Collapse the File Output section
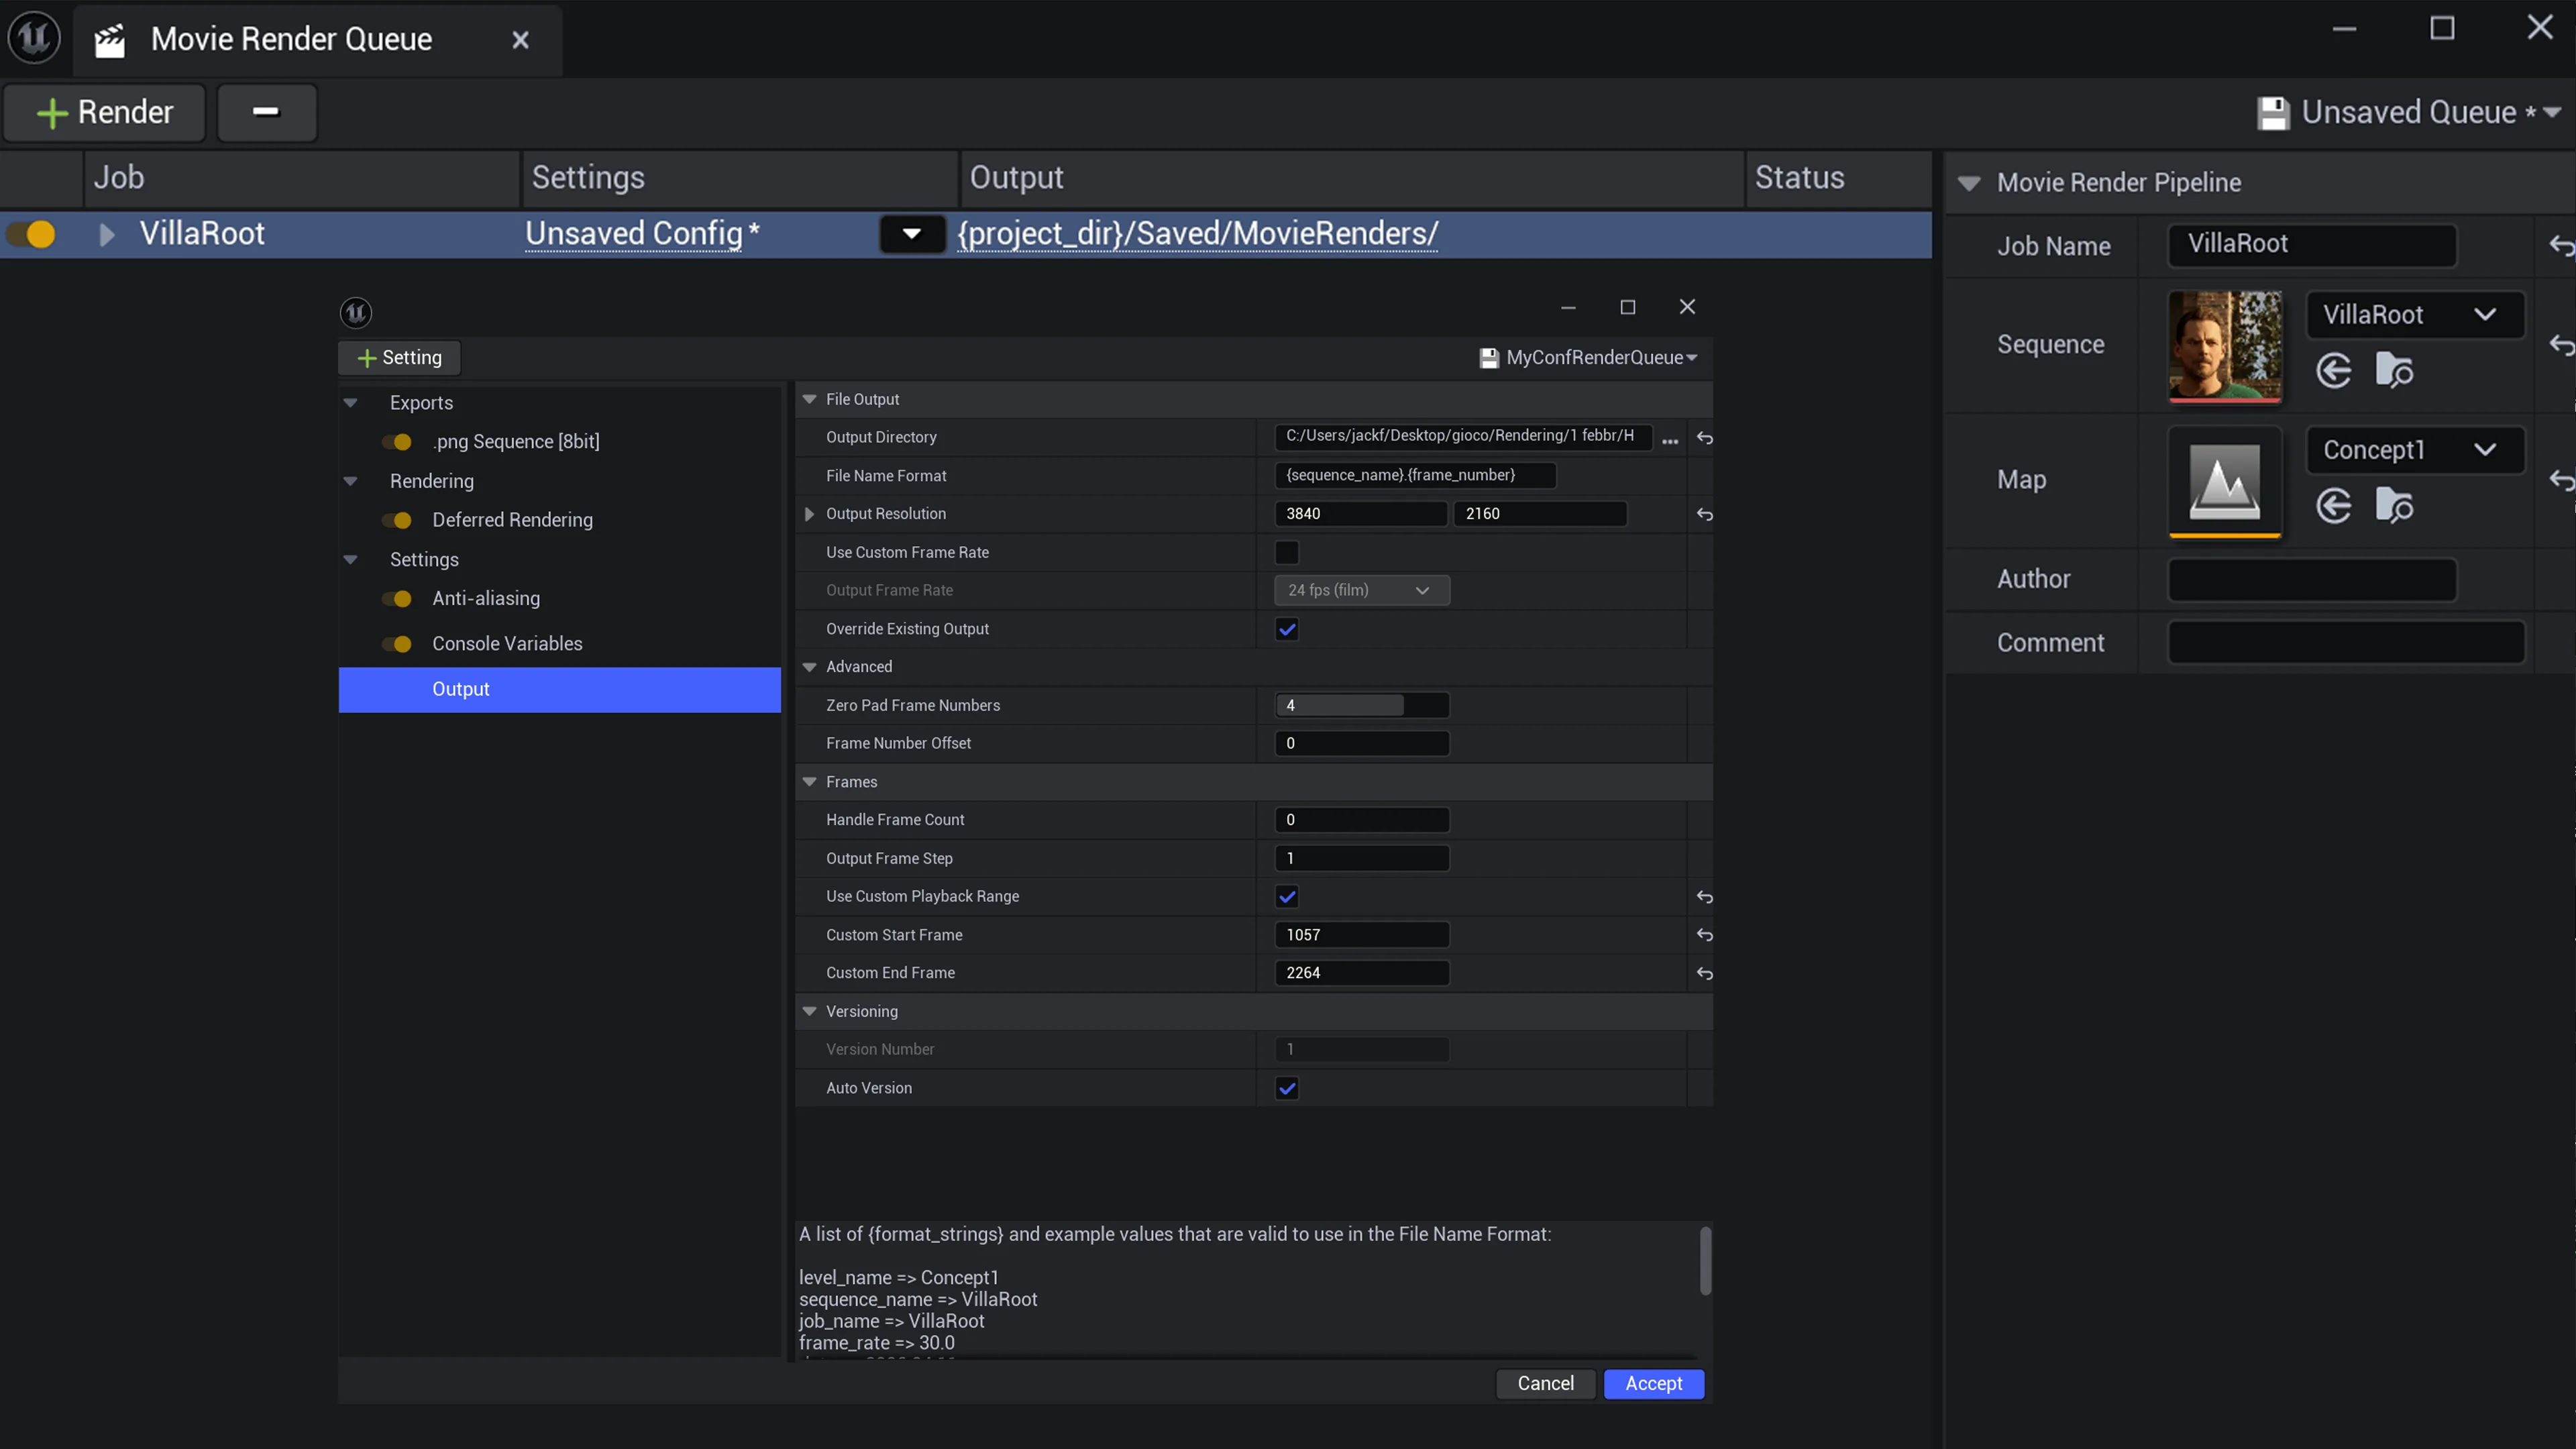 (x=809, y=399)
